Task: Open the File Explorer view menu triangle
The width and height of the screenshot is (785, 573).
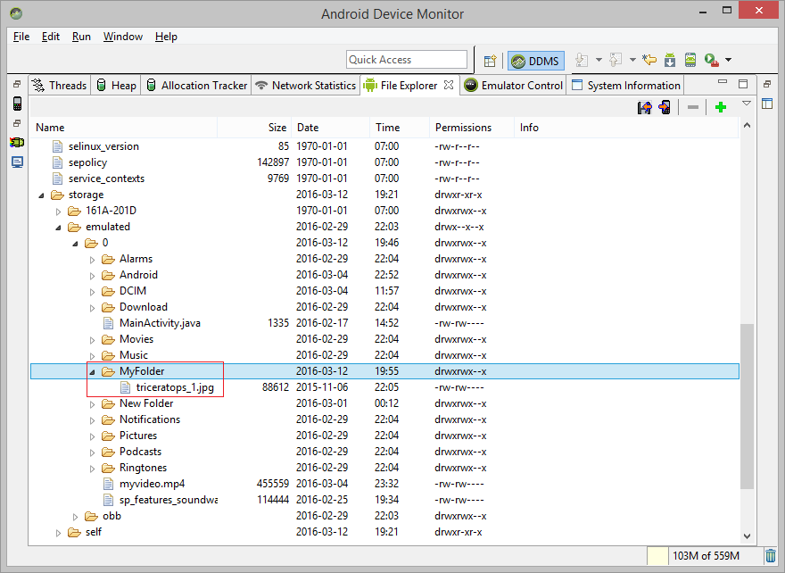Action: (747, 104)
